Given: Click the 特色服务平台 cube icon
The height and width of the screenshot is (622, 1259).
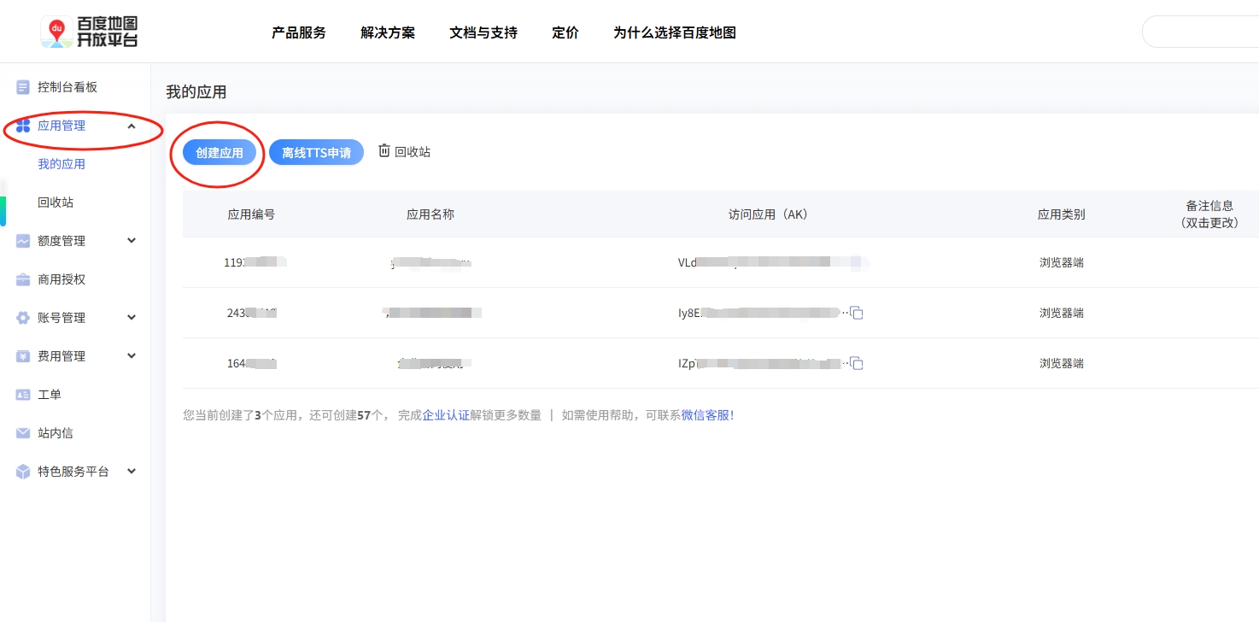Looking at the screenshot, I should click(23, 472).
